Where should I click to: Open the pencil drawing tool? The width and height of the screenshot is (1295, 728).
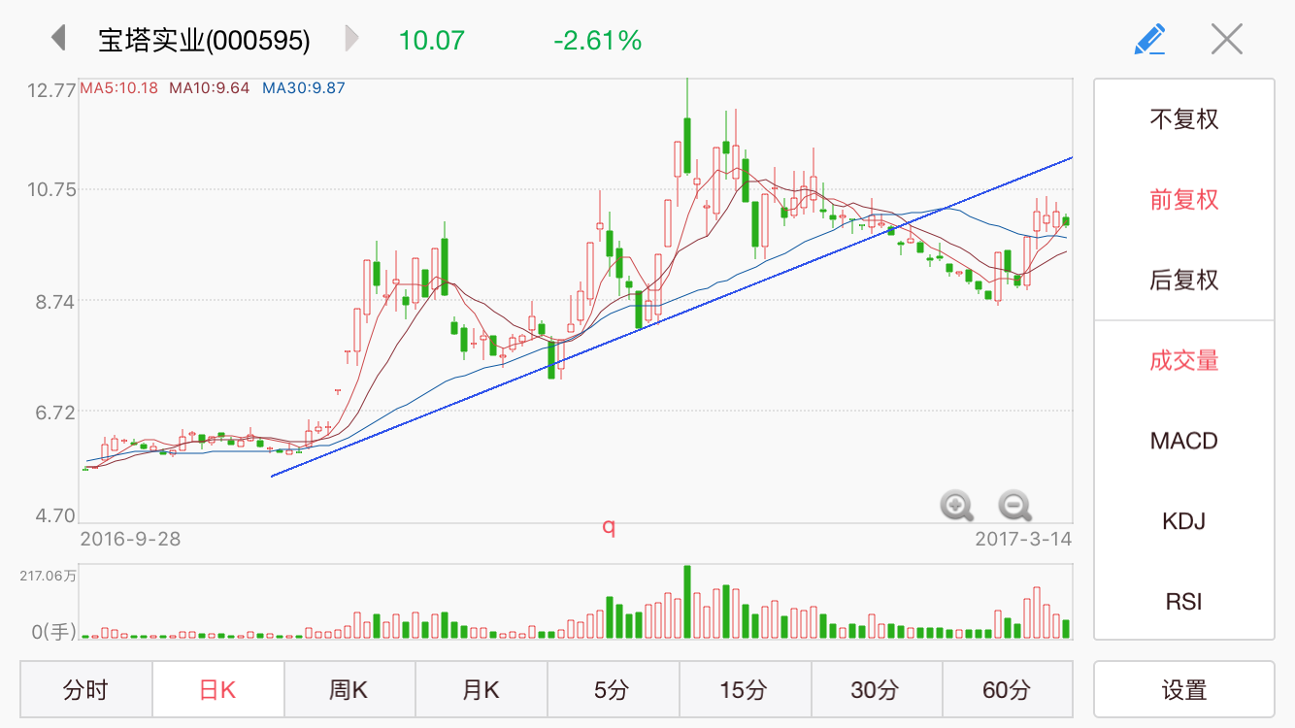click(1149, 39)
